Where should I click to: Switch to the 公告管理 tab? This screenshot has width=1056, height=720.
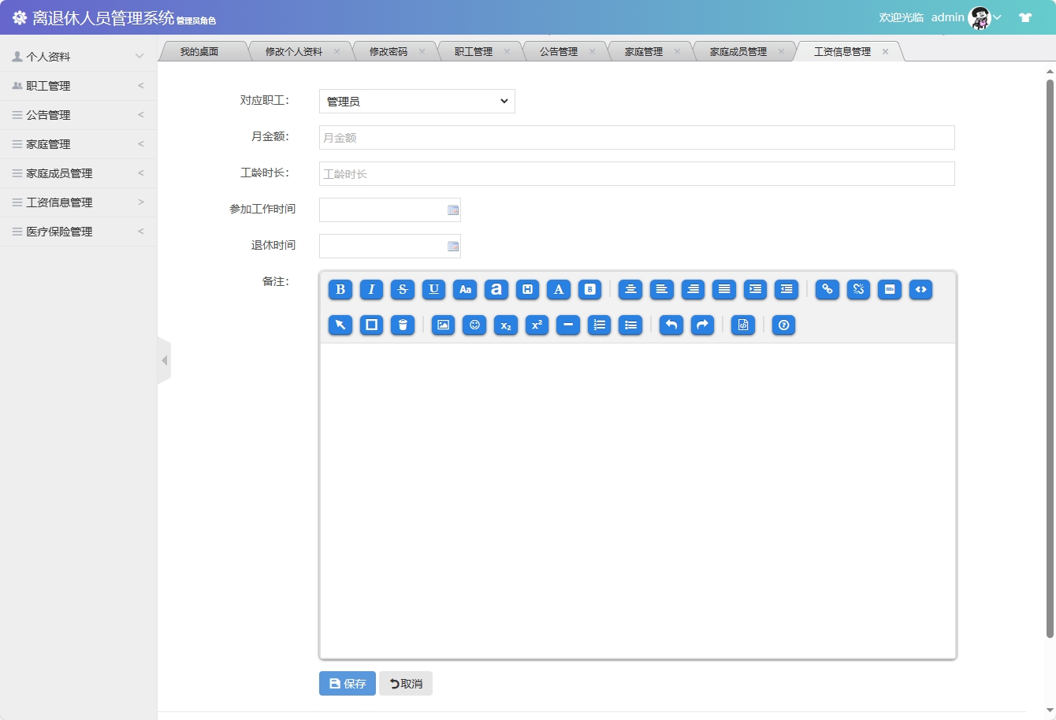point(559,52)
